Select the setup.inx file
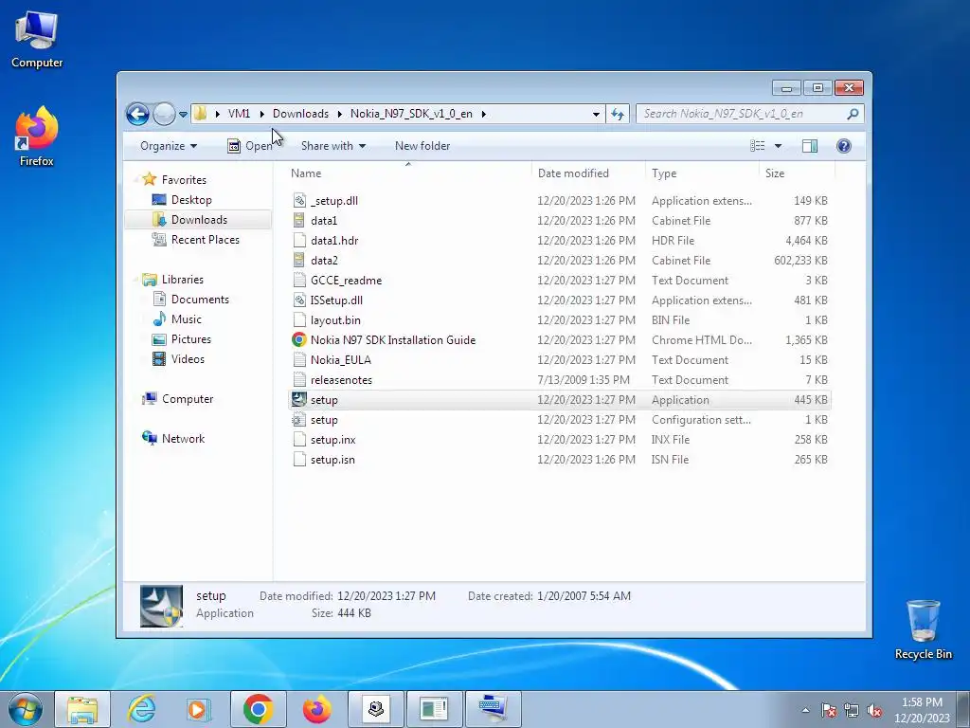The height and width of the screenshot is (728, 970). [x=332, y=440]
